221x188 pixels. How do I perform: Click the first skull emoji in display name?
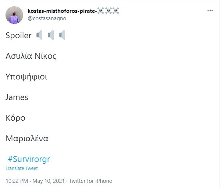[x=101, y=11]
